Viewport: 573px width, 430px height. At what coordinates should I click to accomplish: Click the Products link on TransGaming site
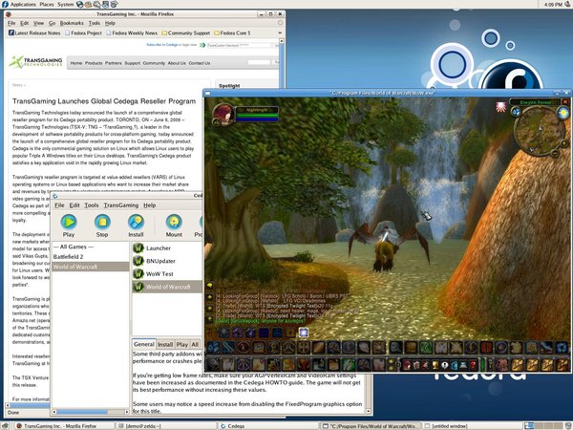pos(94,63)
